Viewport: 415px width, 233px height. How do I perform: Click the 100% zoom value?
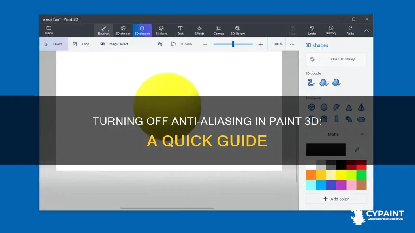(278, 44)
